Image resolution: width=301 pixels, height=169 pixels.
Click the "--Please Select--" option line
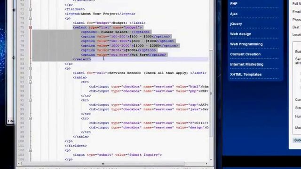pos(115,32)
